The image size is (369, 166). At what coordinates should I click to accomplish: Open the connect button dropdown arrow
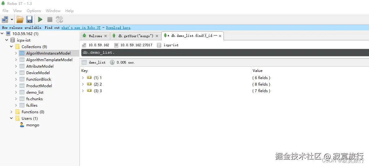click(x=12, y=20)
